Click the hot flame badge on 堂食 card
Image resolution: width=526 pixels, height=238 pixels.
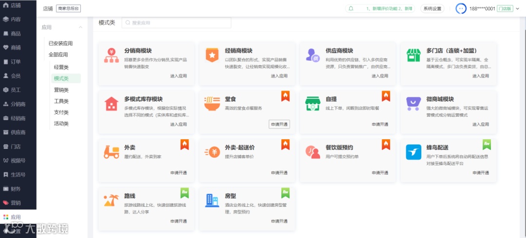coord(285,96)
